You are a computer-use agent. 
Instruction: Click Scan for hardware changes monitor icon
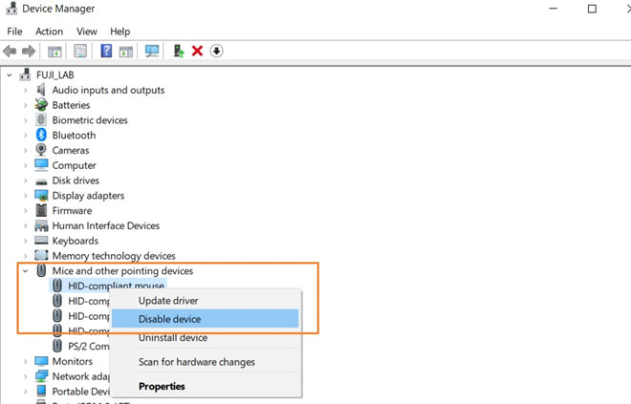(x=152, y=51)
